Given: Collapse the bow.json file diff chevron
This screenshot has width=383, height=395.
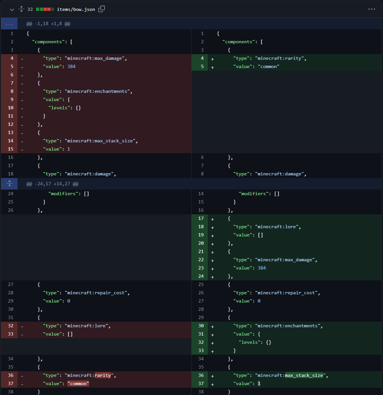Looking at the screenshot, I should (x=12, y=10).
